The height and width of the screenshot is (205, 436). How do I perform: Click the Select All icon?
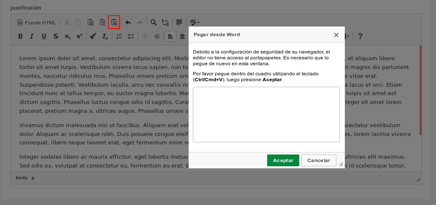[x=179, y=22]
